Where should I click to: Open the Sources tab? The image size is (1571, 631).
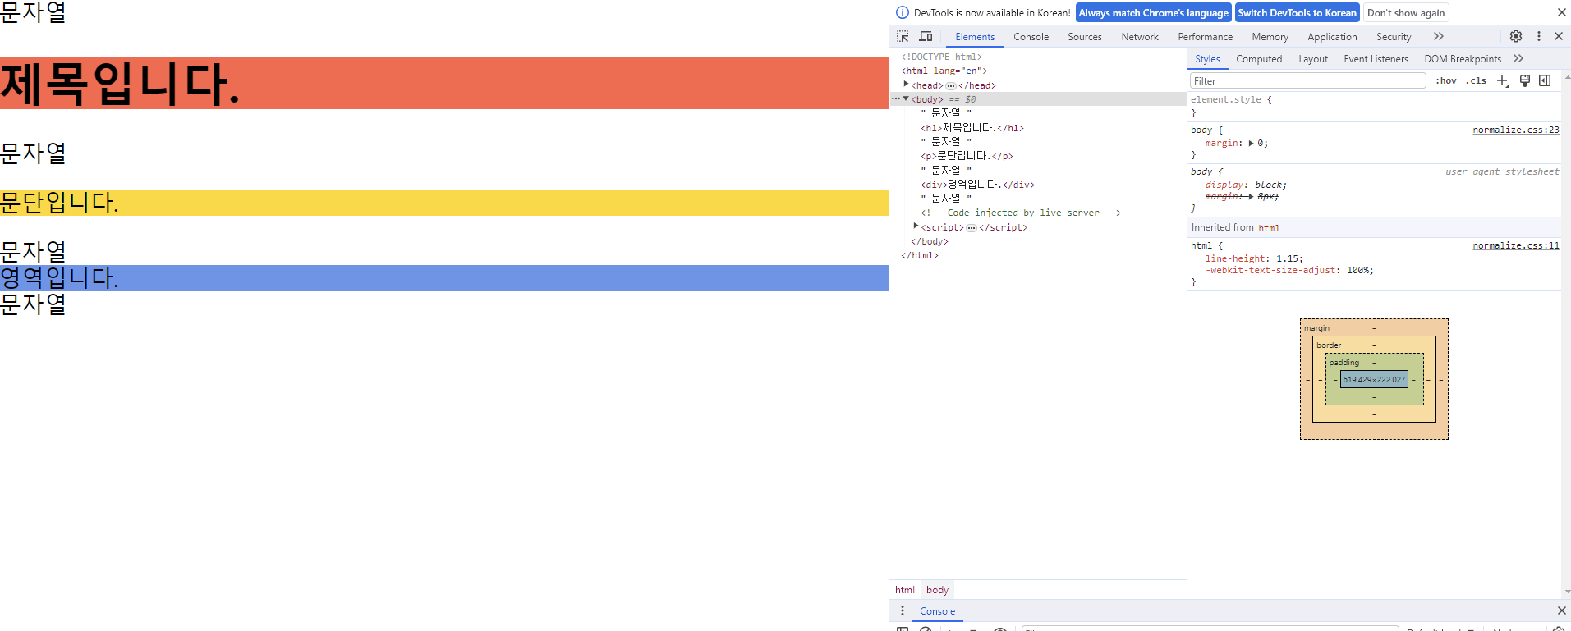1085,37
